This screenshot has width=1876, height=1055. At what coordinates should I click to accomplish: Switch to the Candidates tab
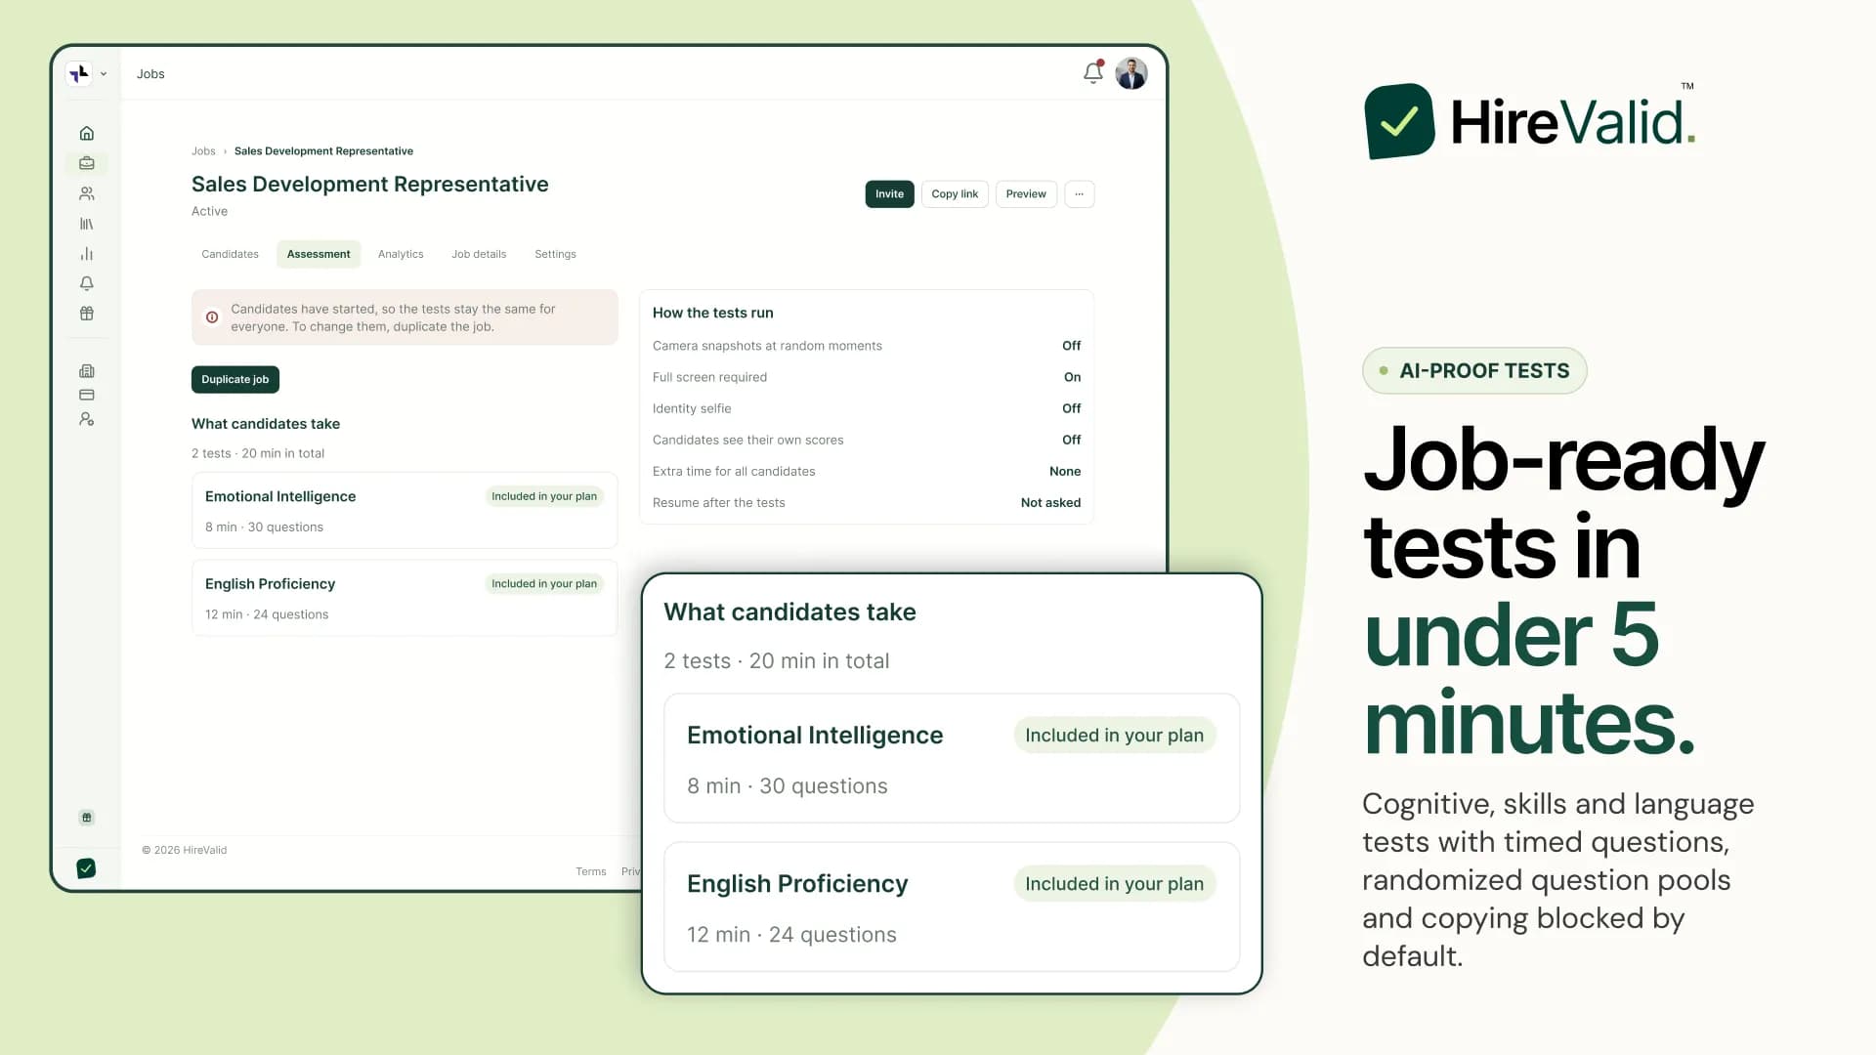[231, 254]
